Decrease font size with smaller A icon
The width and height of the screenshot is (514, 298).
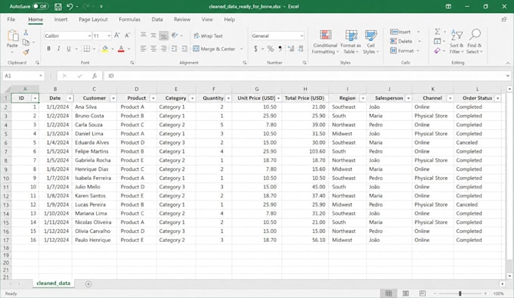click(x=127, y=36)
